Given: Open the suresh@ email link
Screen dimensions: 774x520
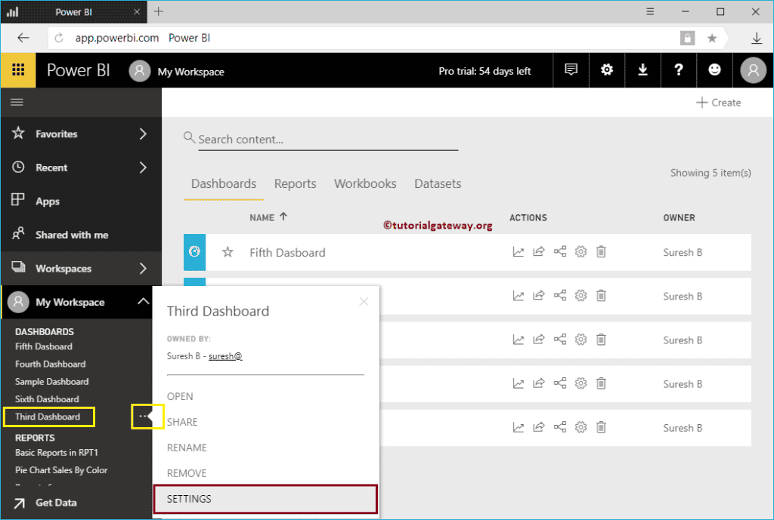Looking at the screenshot, I should [x=225, y=355].
